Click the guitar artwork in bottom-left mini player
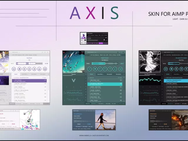Screen dimensions: 188x141 pyautogui.click(x=30, y=120)
